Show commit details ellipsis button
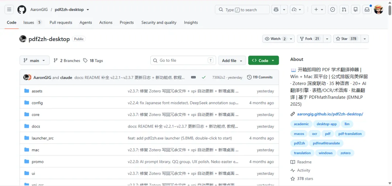Viewport: 392px width, 186px height. tap(193, 77)
